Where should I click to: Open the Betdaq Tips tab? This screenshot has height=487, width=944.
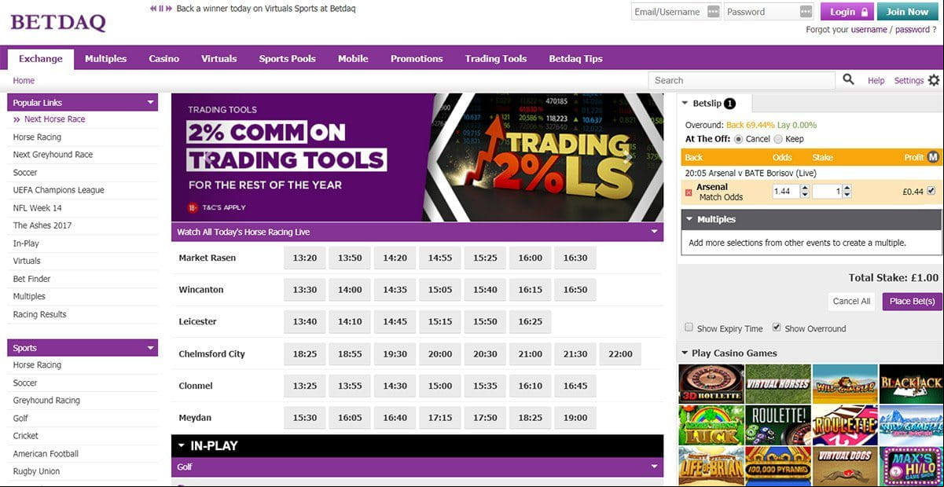pos(575,59)
